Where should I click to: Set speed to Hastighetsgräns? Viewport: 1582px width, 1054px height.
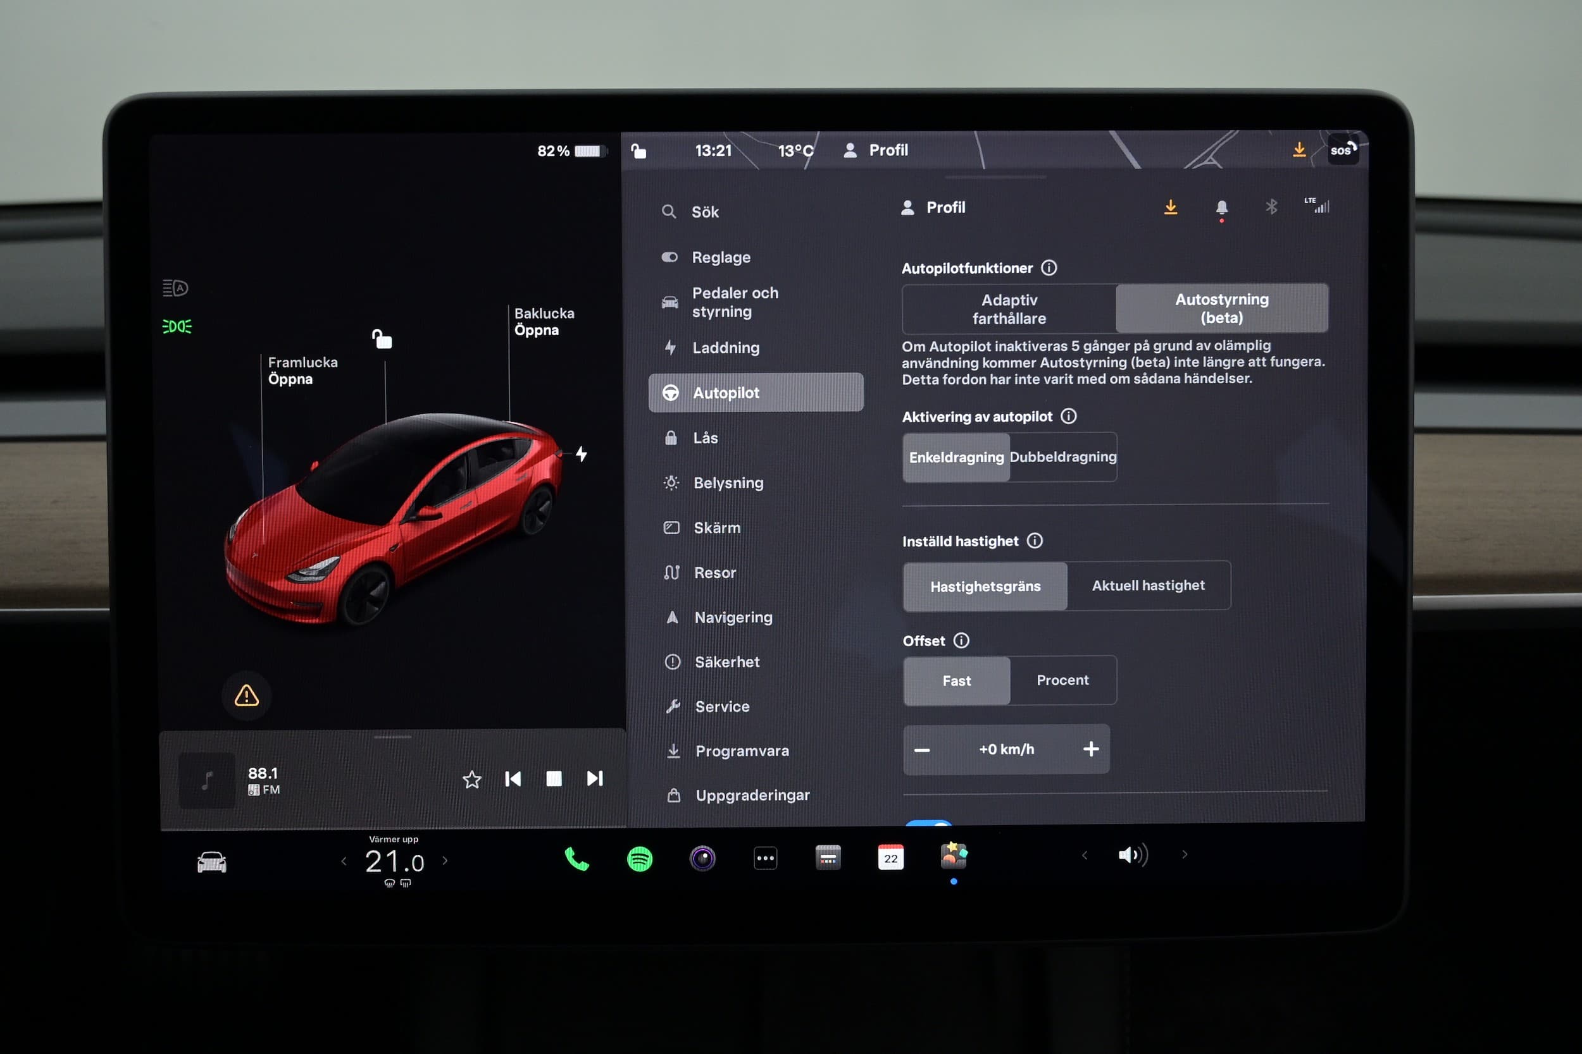(x=985, y=586)
